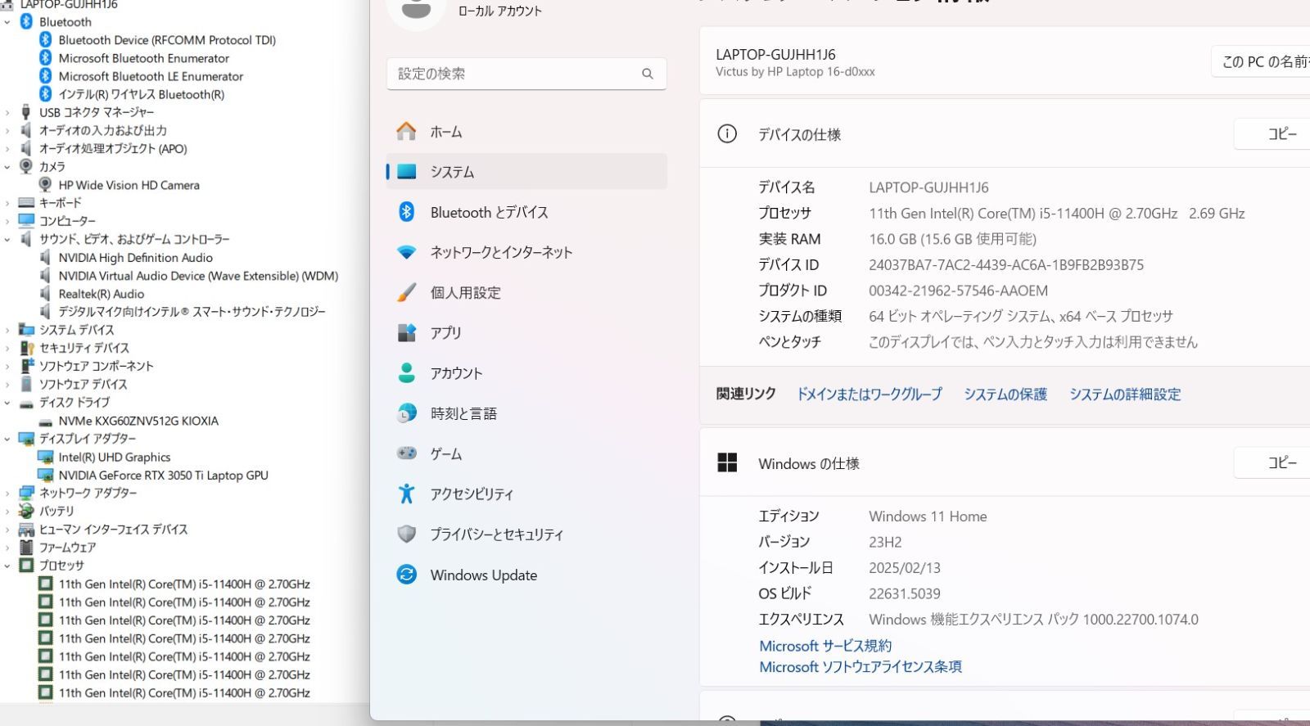Collapse the ディスプレイ アダプター node

(x=7, y=439)
